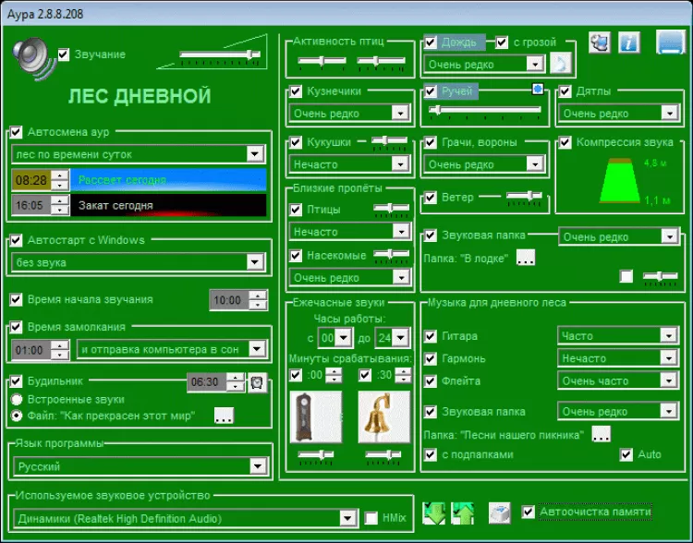Open the Дятлы frequency dropdown
This screenshot has height=543, width=693.
(619, 113)
